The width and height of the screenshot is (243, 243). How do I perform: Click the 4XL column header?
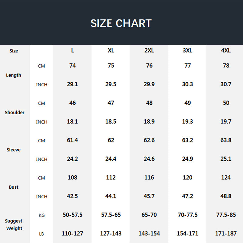click(226, 51)
